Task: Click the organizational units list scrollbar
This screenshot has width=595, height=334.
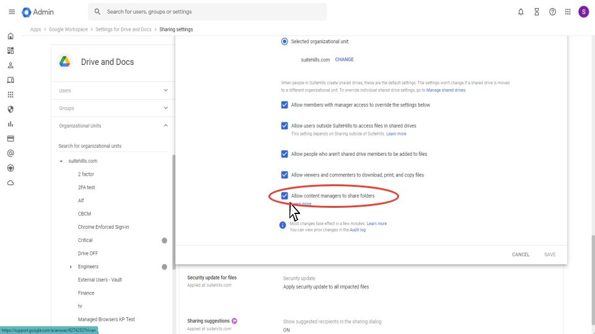Action: pos(174,212)
